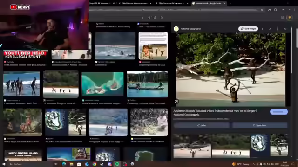298x167 pixels.
Task: Clear the Google search box text
Action: (142, 18)
